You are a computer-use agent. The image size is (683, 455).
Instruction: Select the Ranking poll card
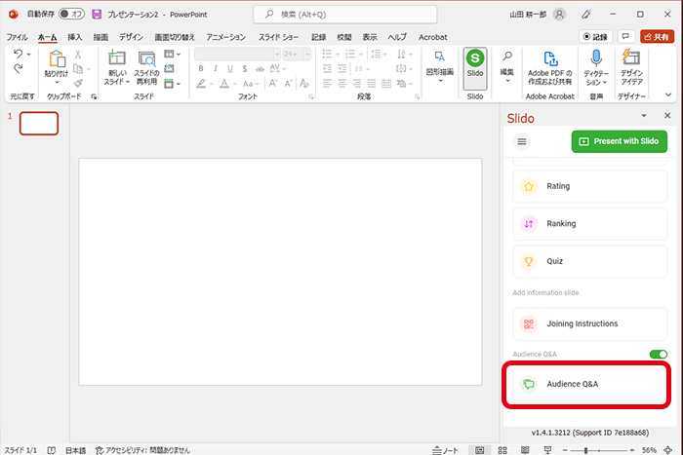click(589, 223)
